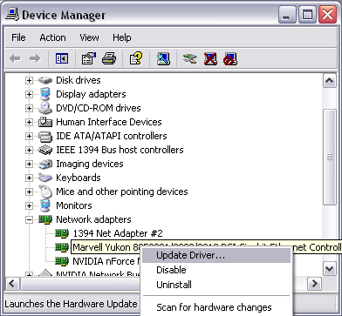The width and height of the screenshot is (342, 316).
Task: Expand the Display adapters node
Action: pyautogui.click(x=29, y=94)
